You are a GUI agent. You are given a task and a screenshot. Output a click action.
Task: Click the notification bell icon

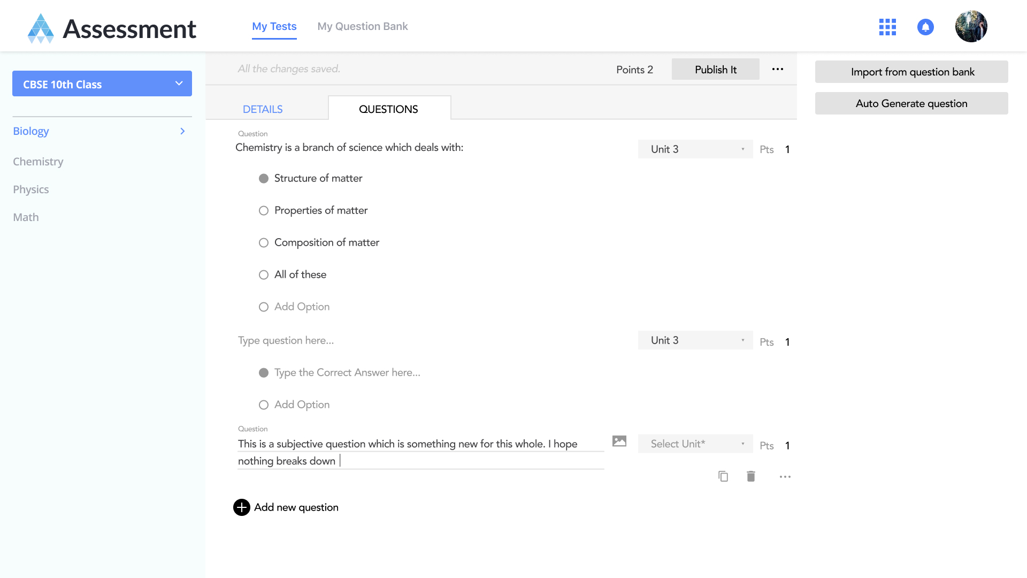[x=925, y=27]
